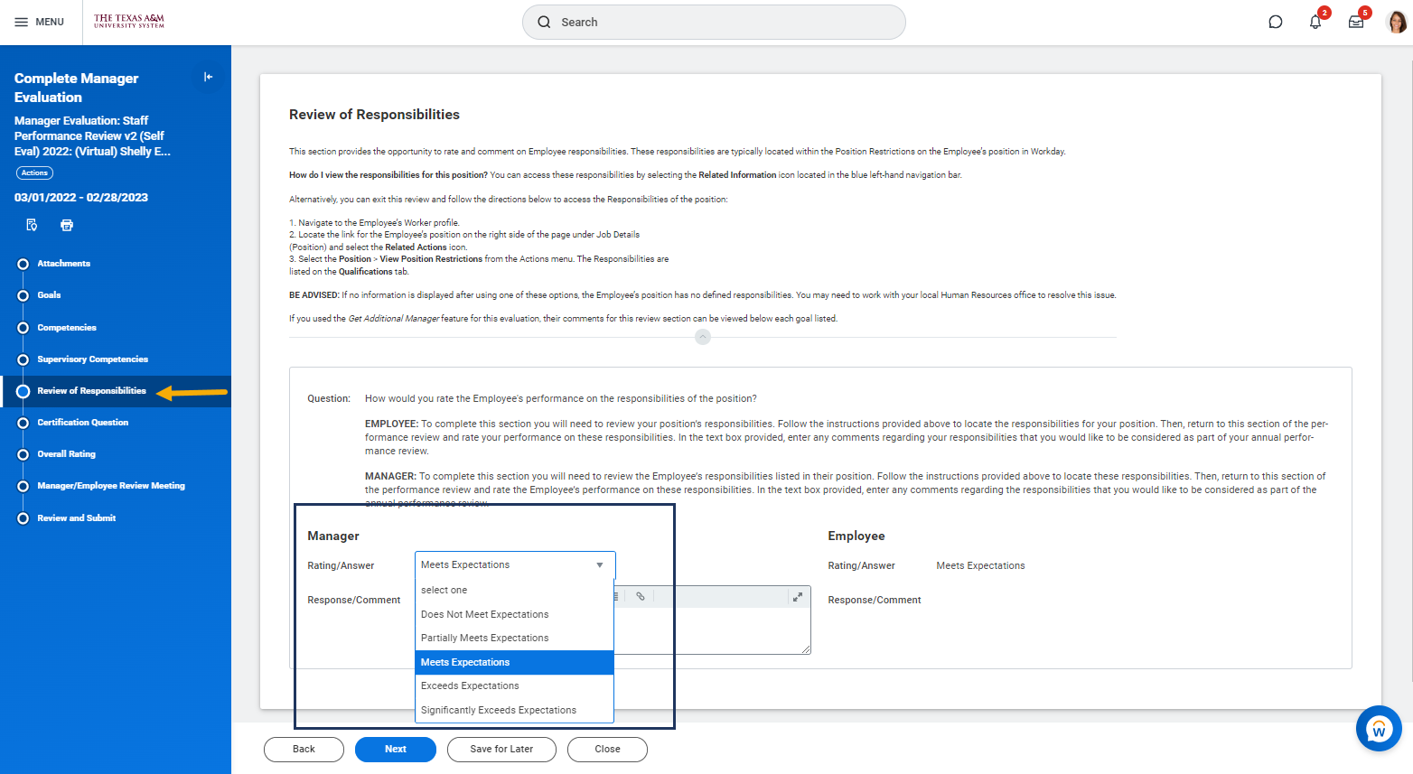Image resolution: width=1413 pixels, height=774 pixels.
Task: Click the printer icon in sidebar
Action: (x=67, y=225)
